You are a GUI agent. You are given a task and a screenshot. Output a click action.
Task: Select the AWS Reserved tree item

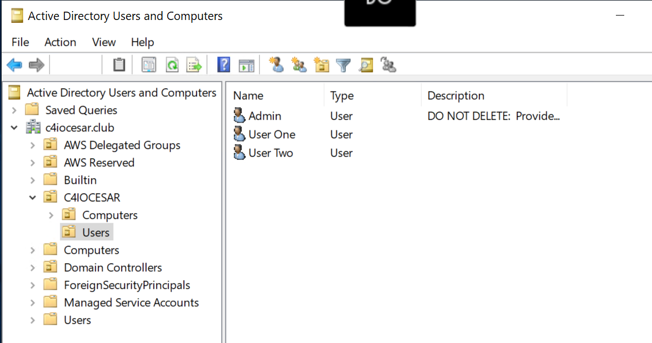click(99, 163)
